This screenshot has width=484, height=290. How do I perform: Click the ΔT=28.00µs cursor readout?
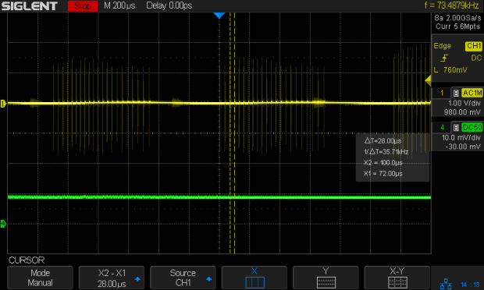tap(383, 141)
